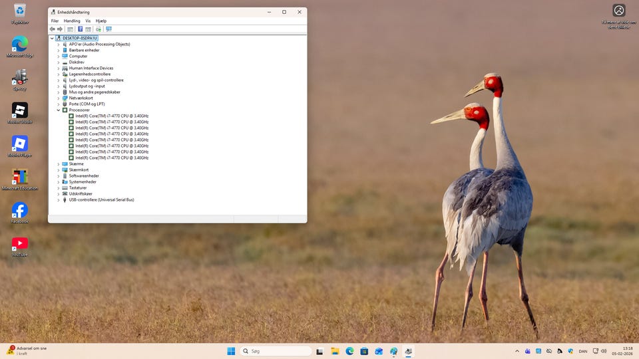Expand the Netværkskort node

[x=59, y=98]
